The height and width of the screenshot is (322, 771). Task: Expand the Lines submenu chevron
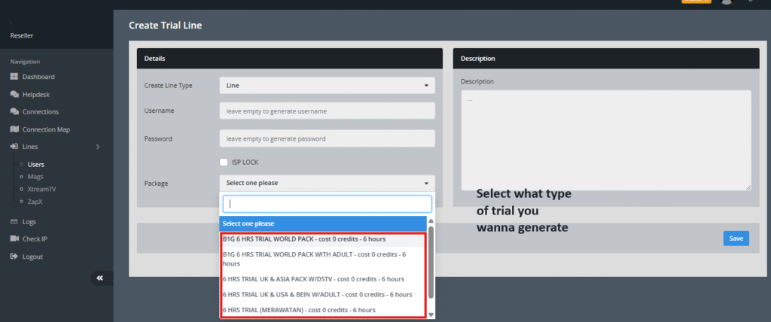[x=98, y=147]
